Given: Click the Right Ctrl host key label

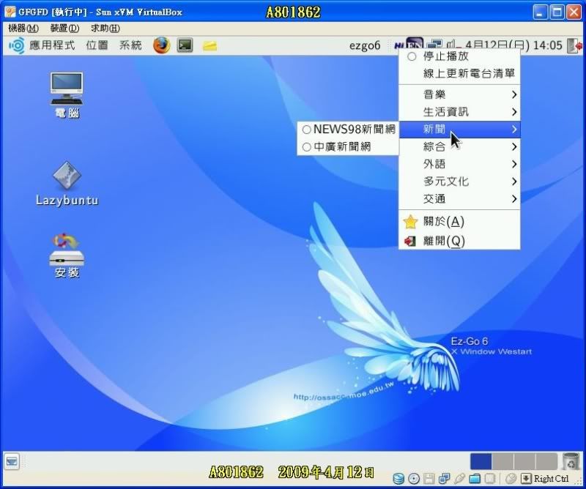Looking at the screenshot, I should (552, 479).
